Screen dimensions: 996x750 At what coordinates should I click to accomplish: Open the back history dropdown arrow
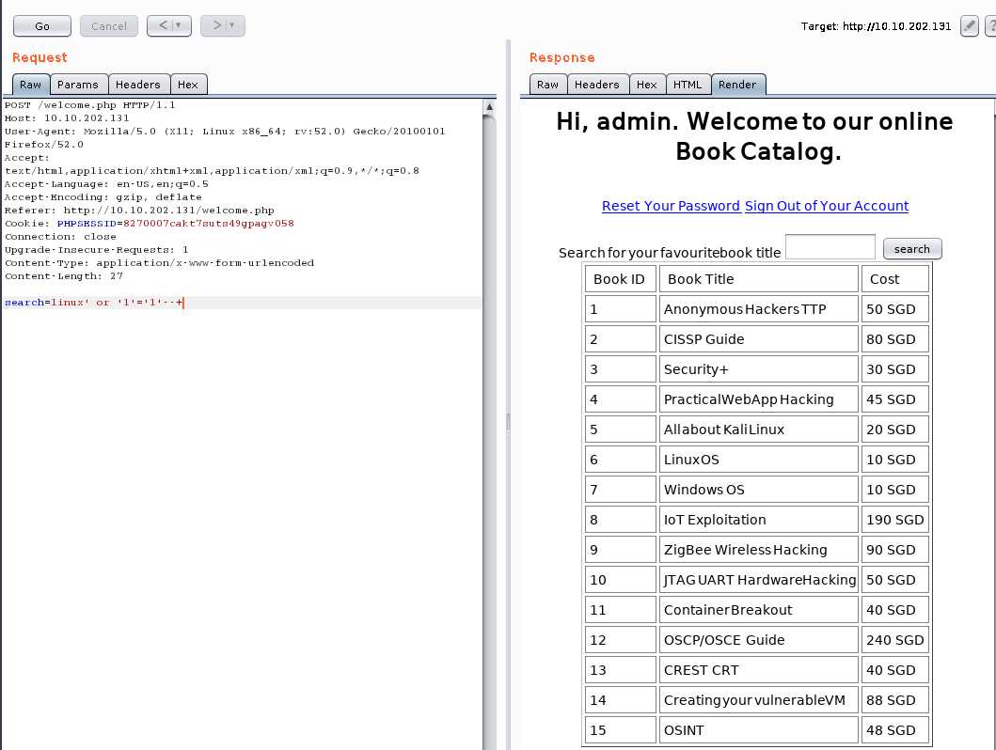(x=179, y=25)
